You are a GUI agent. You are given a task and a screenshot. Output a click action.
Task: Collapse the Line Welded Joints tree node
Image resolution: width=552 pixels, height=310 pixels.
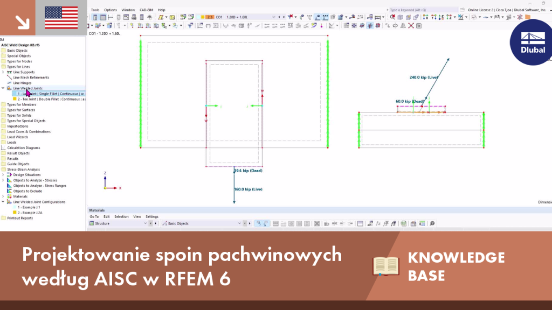(3, 88)
